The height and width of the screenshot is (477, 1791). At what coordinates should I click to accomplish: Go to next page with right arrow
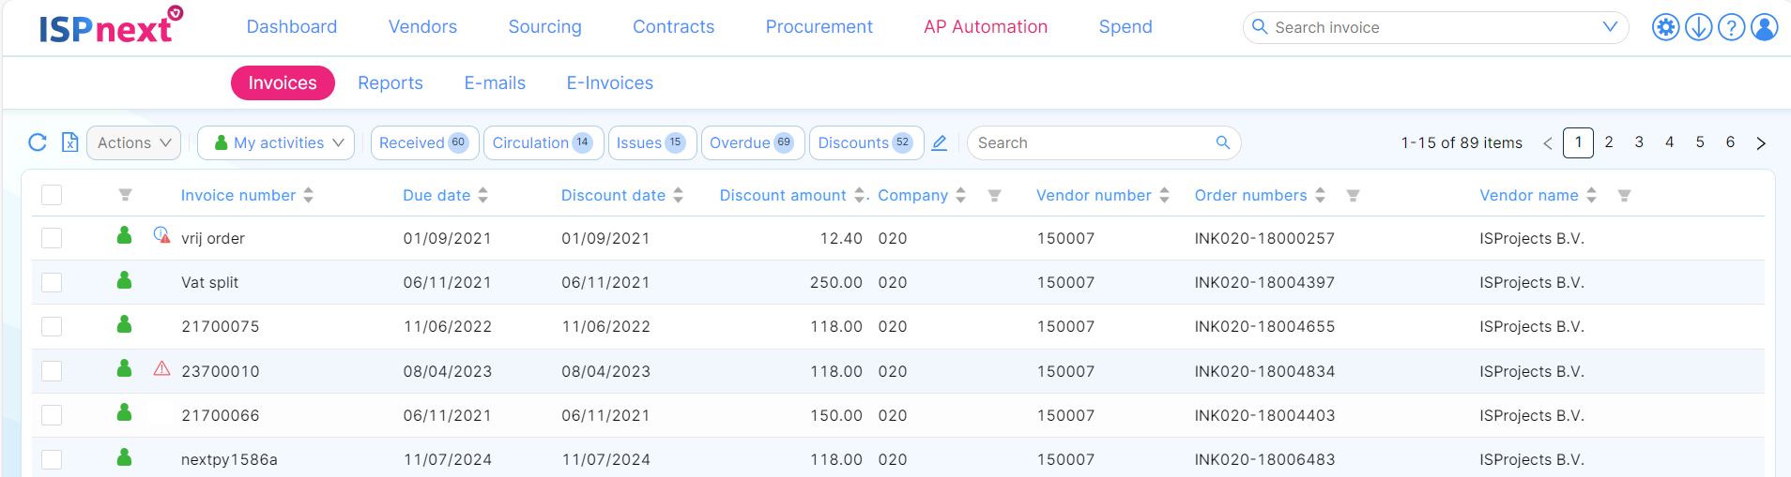[1761, 143]
